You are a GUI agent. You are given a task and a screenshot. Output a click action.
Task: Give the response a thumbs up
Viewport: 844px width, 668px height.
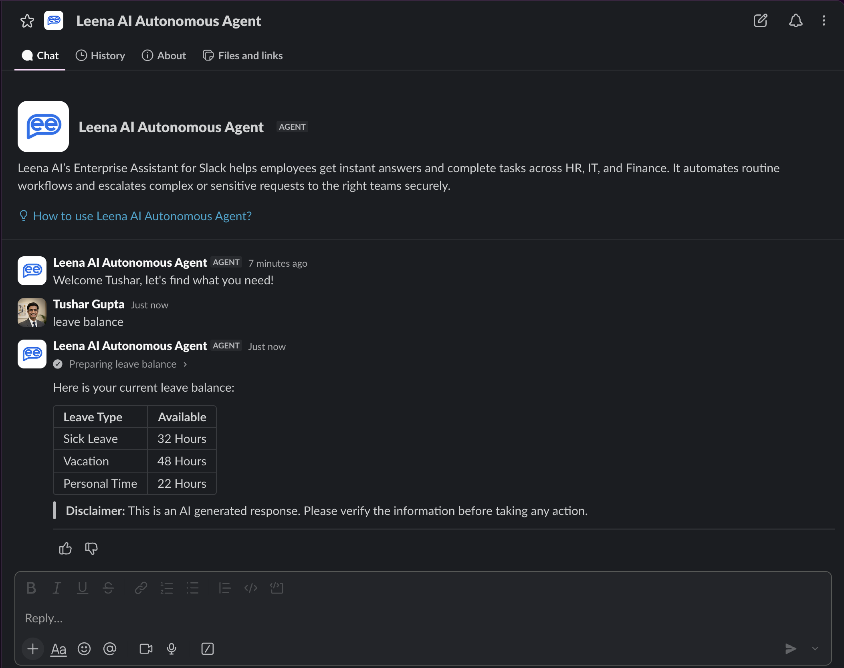pos(65,548)
